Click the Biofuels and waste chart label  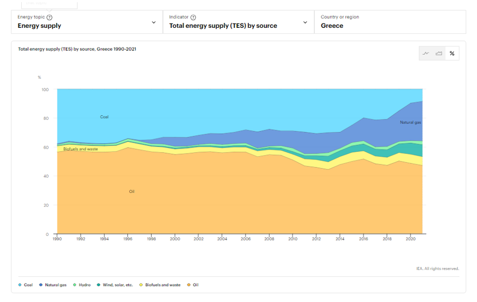pos(81,149)
